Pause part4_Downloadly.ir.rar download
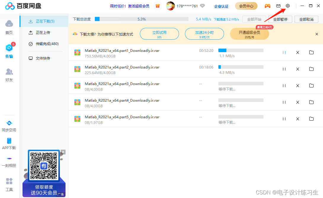 coord(284,102)
